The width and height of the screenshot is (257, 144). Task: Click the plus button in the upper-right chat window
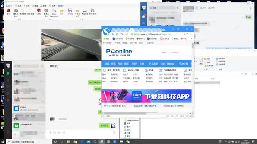[177, 8]
